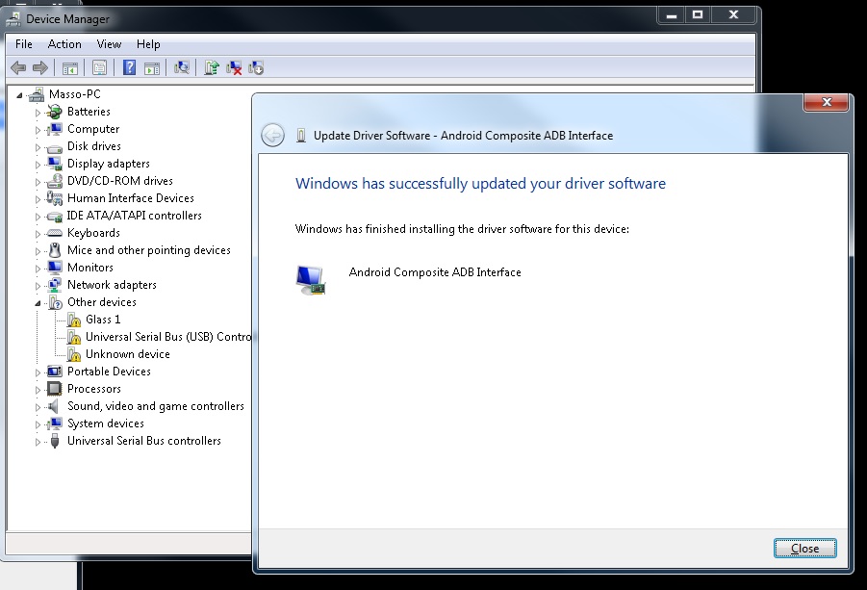Click the Forward arrow in Device Manager toolbar

tap(39, 68)
